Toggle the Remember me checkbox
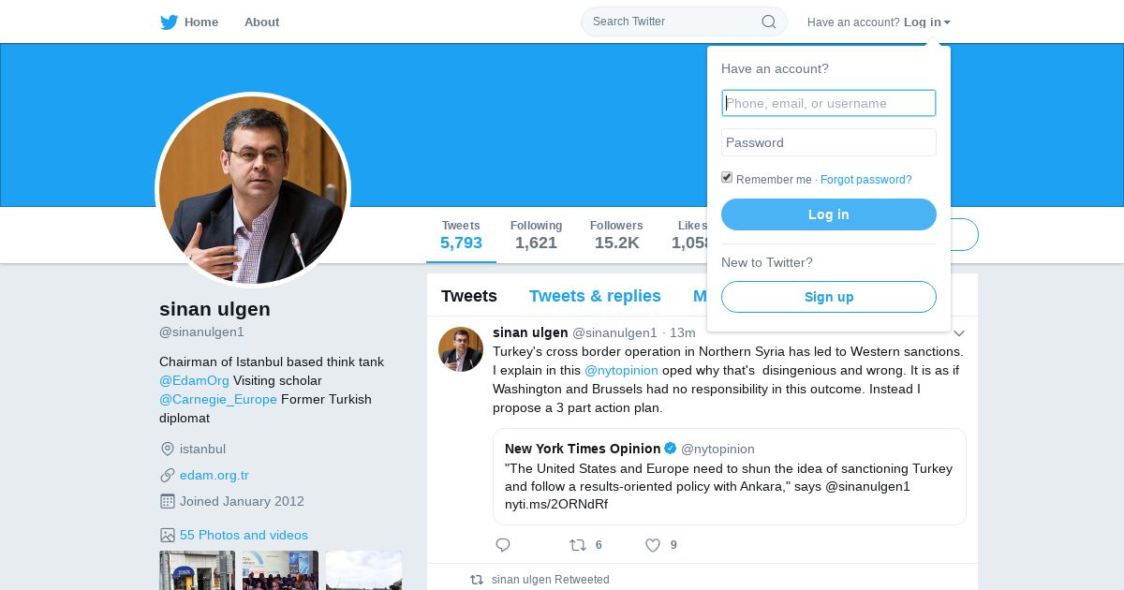Viewport: 1124px width, 590px height. (727, 178)
